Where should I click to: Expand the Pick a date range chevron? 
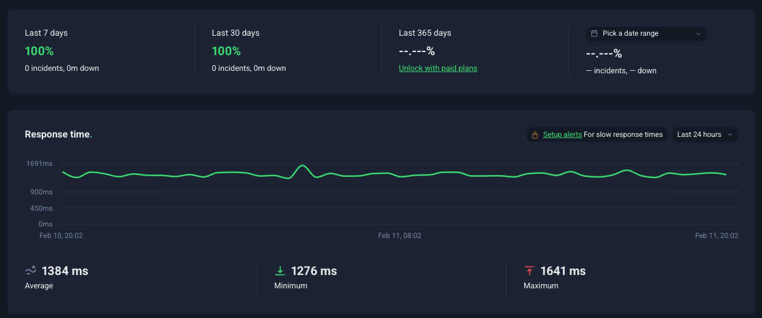tap(698, 34)
